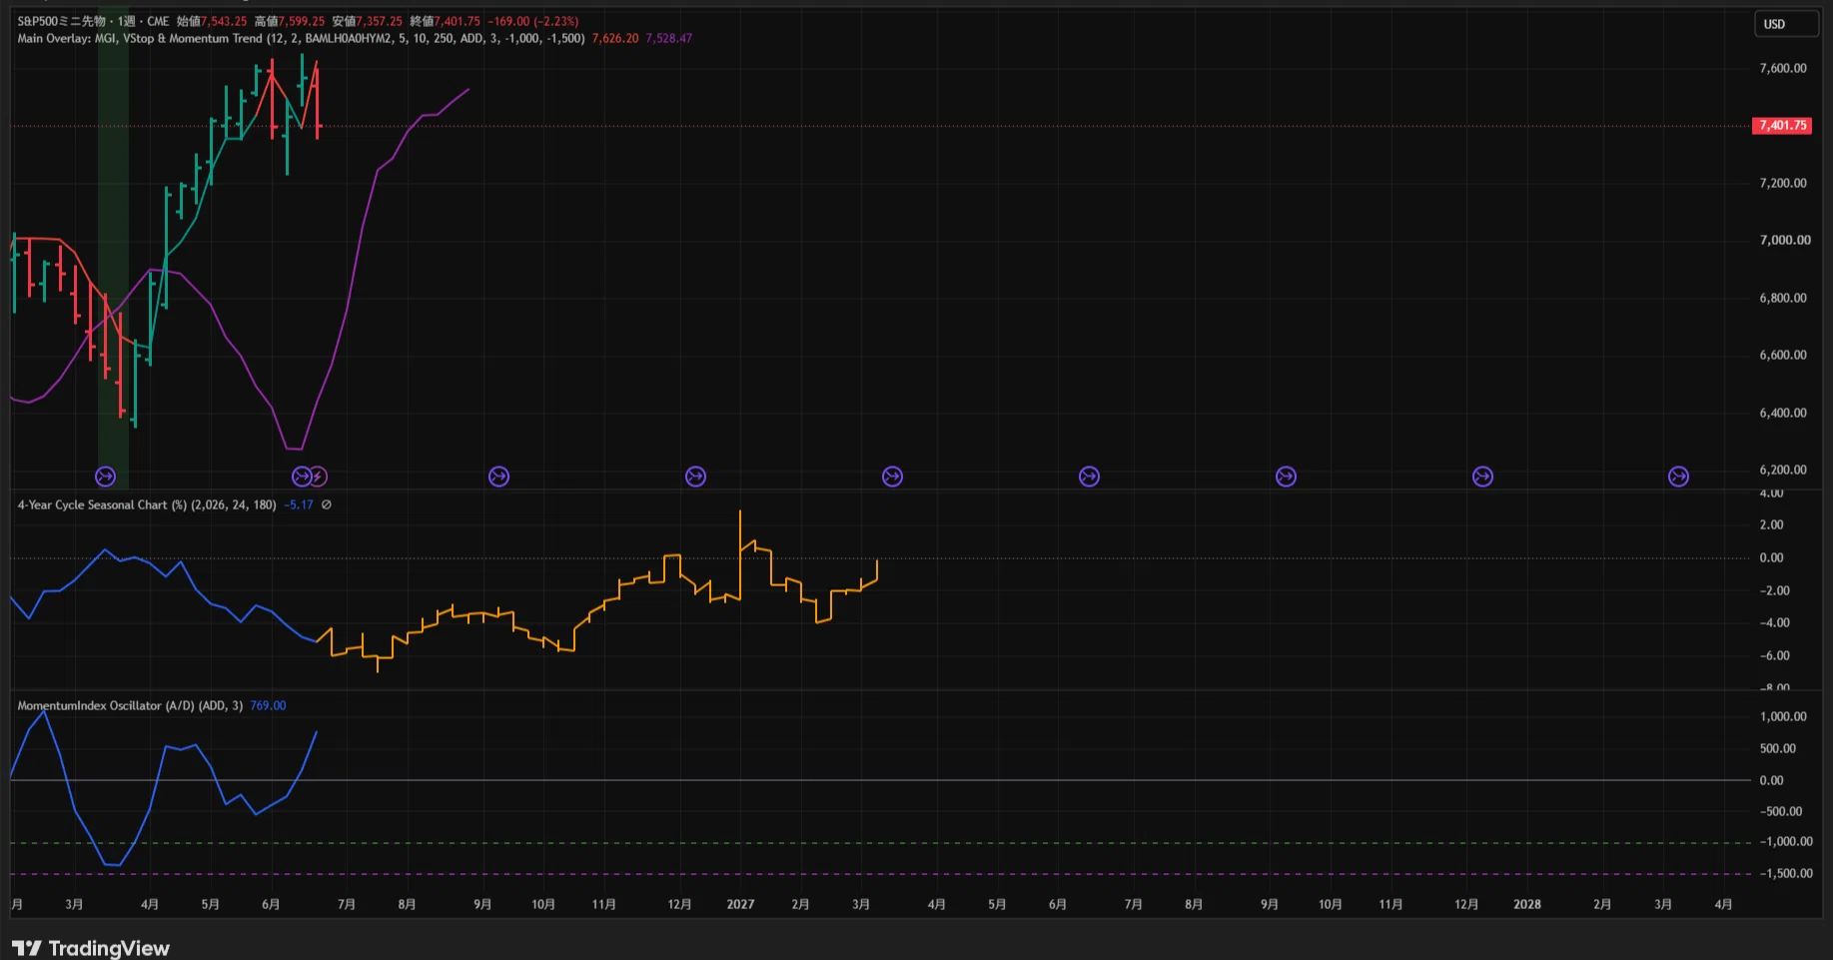The width and height of the screenshot is (1833, 960).
Task: Click the pink lightning-bolt event marker
Action: pyautogui.click(x=319, y=477)
